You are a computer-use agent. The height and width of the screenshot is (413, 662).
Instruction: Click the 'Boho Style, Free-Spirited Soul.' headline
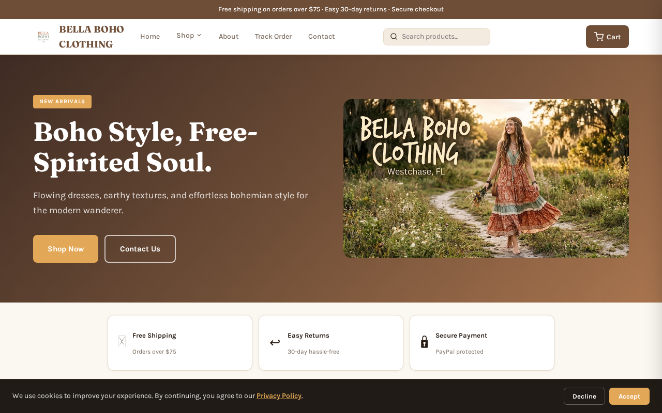[x=145, y=147]
